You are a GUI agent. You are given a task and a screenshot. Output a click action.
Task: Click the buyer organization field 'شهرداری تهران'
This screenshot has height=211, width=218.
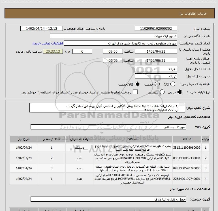(114, 36)
